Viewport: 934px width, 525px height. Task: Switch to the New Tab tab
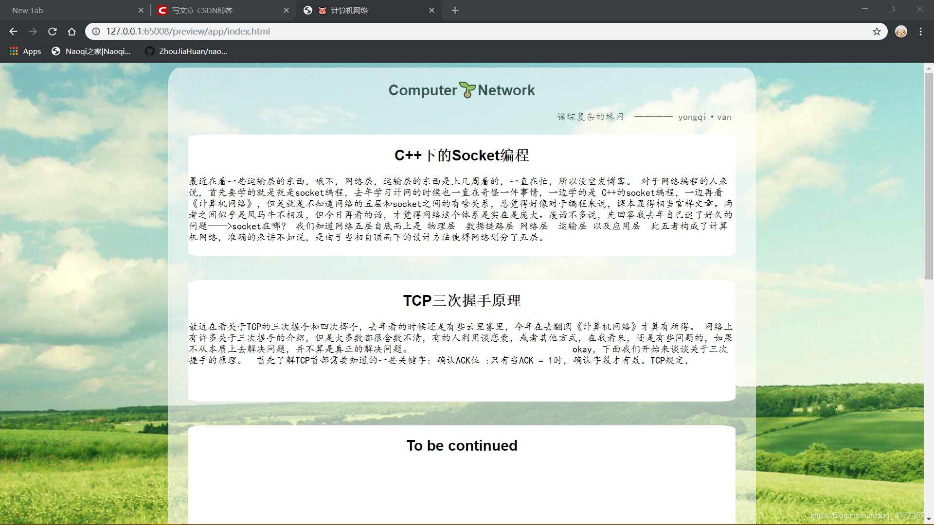[73, 10]
